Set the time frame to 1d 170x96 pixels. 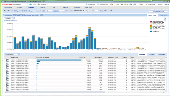pyautogui.click(x=52, y=11)
